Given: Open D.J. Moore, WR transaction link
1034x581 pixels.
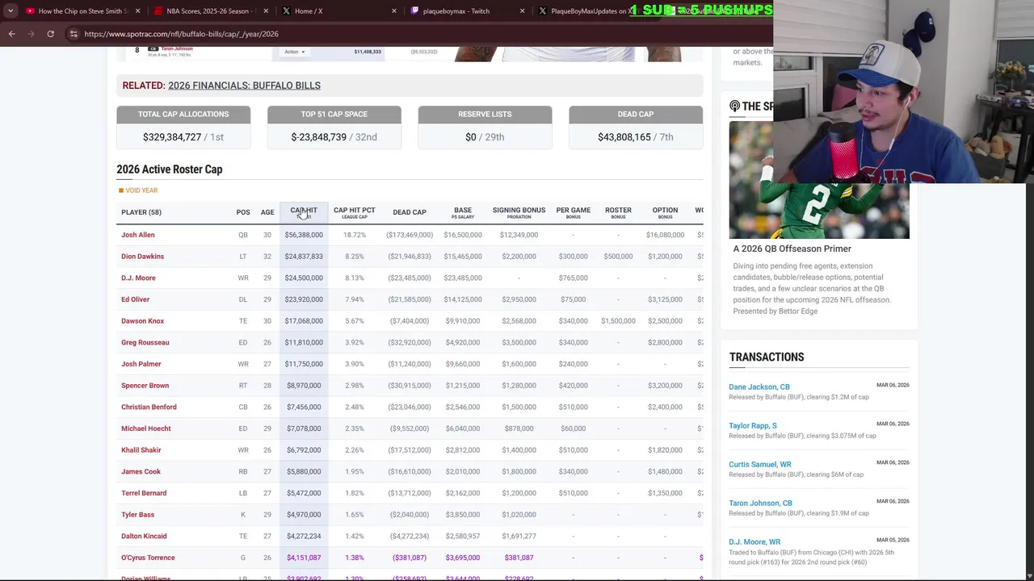Looking at the screenshot, I should point(754,542).
